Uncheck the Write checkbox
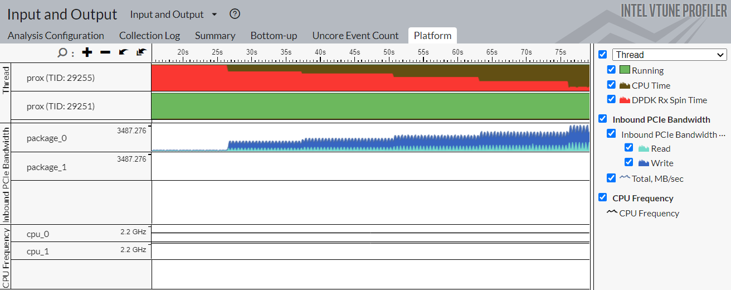731x290 pixels. [629, 162]
